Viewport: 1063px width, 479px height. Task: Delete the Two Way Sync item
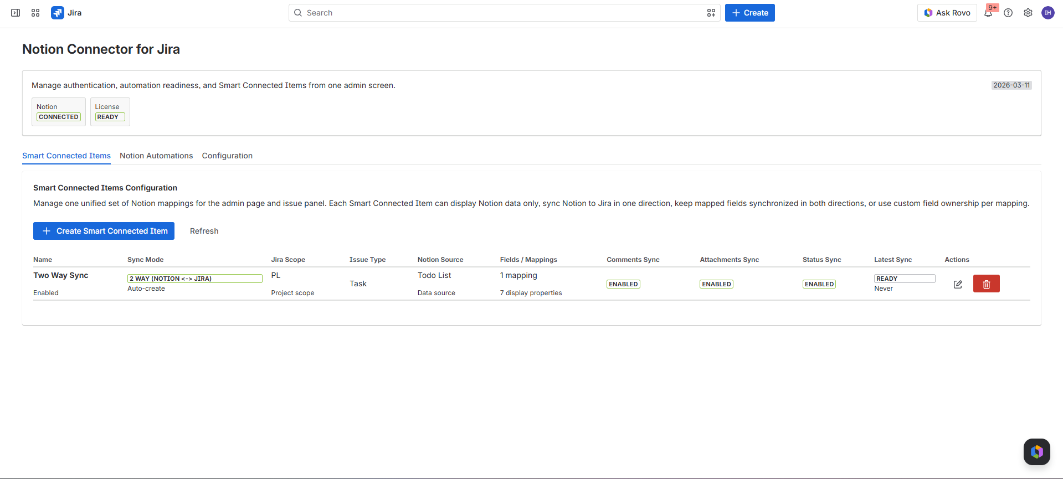point(987,284)
